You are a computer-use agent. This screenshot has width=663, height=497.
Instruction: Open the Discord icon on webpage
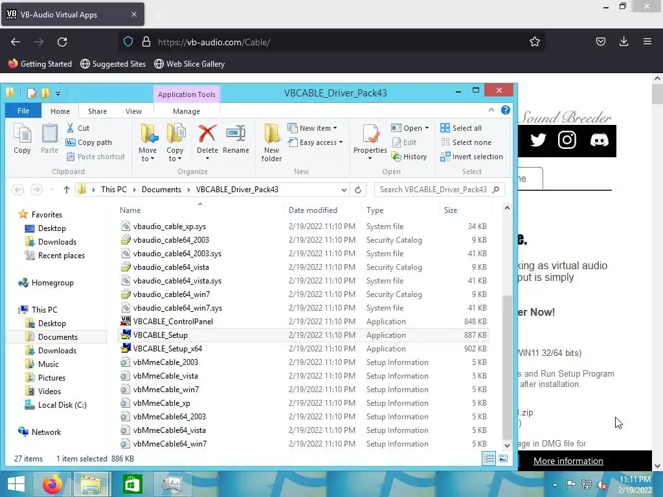click(x=599, y=140)
